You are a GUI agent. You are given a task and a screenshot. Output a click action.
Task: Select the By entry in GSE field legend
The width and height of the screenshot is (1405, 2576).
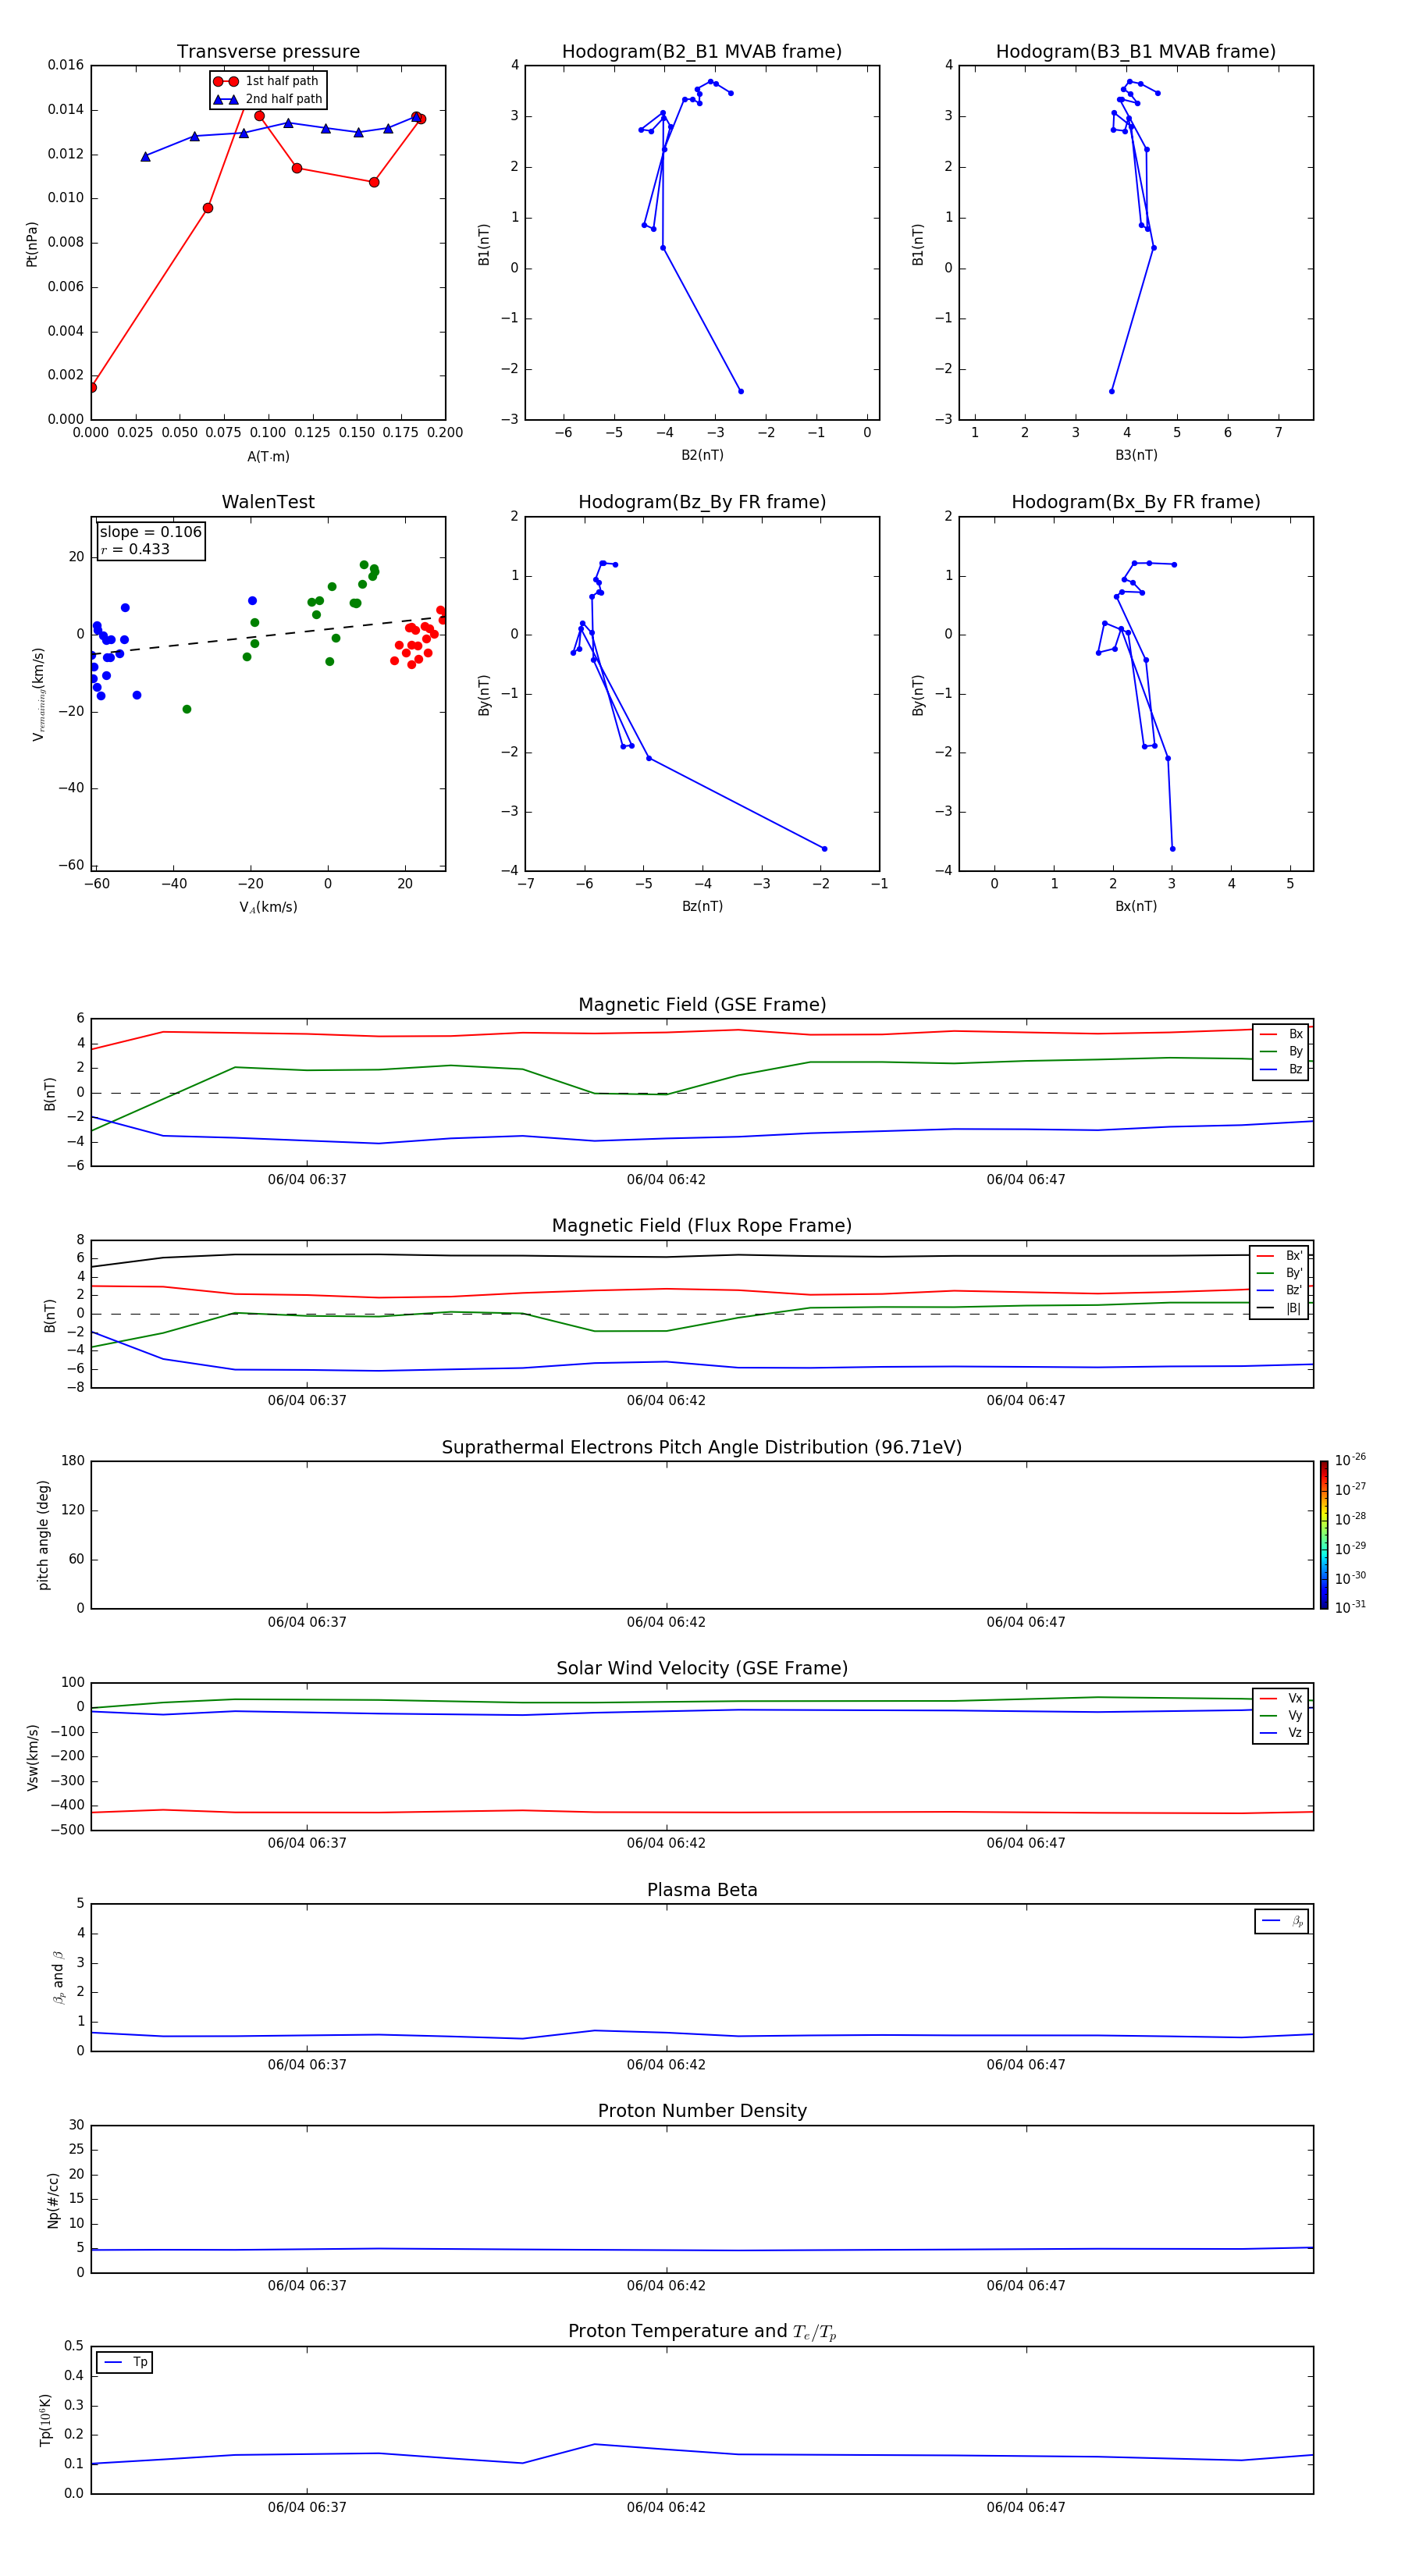(1281, 1051)
